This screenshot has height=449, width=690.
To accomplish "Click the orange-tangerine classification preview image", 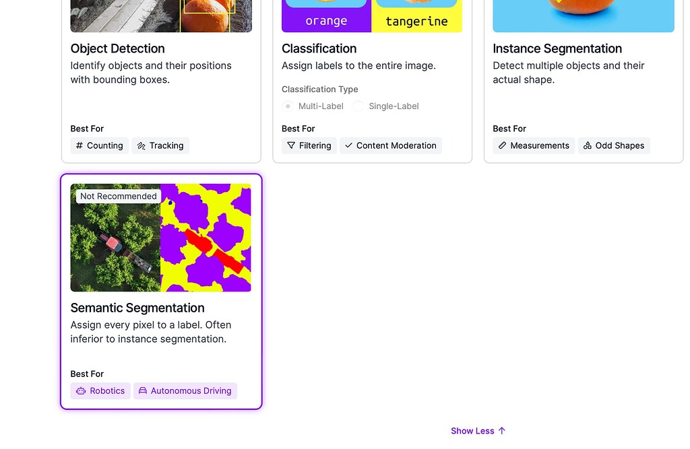I will point(371,13).
